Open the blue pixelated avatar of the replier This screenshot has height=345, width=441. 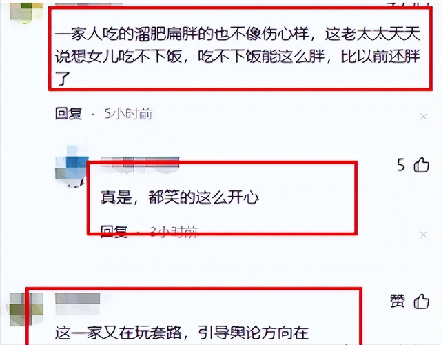(72, 166)
